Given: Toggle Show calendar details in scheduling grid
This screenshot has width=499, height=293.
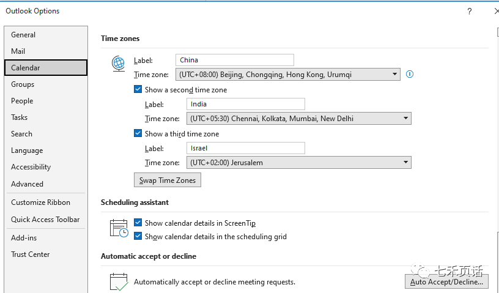Looking at the screenshot, I should coord(138,236).
